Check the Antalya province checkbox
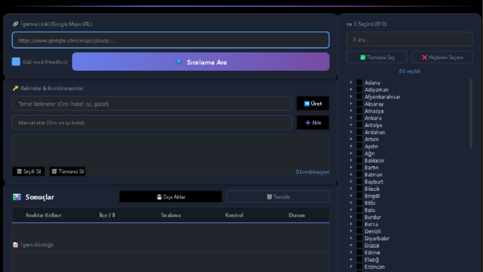 359,125
